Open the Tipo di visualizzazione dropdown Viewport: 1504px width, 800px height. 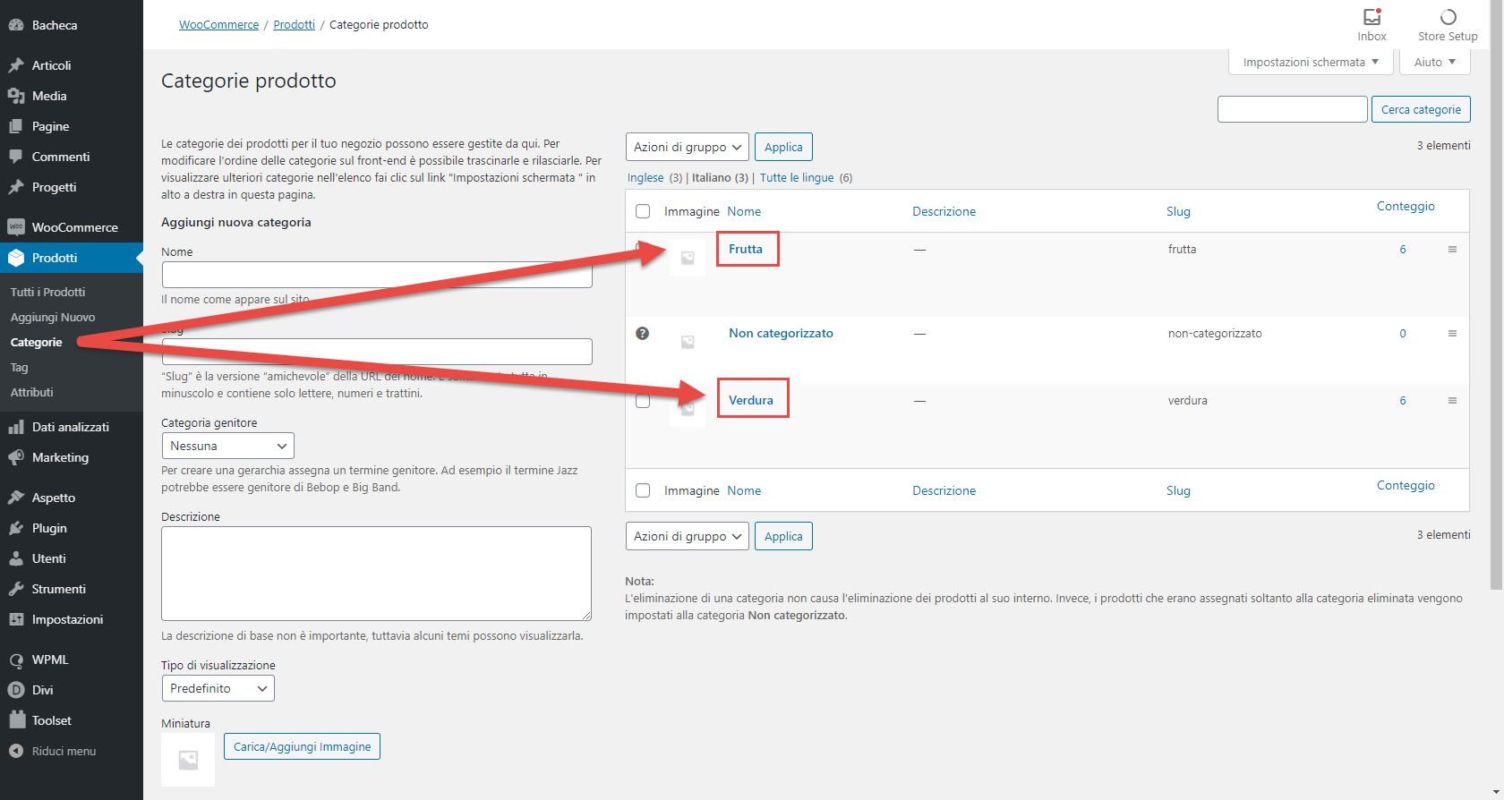pyautogui.click(x=218, y=688)
